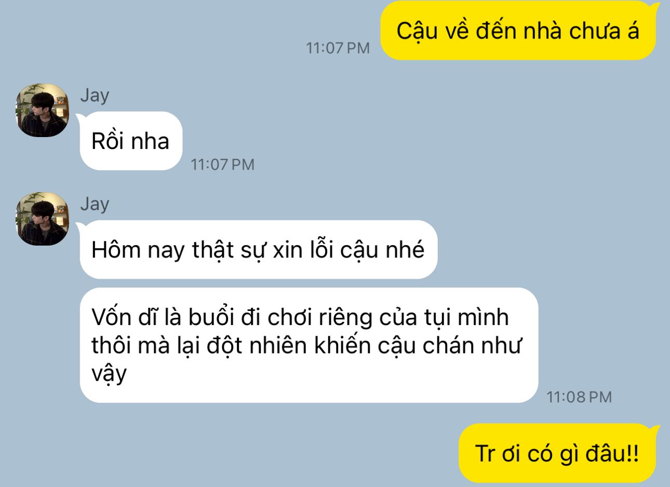Click the word "vậy" on the long message's last line
The image size is (670, 487).
109,374
